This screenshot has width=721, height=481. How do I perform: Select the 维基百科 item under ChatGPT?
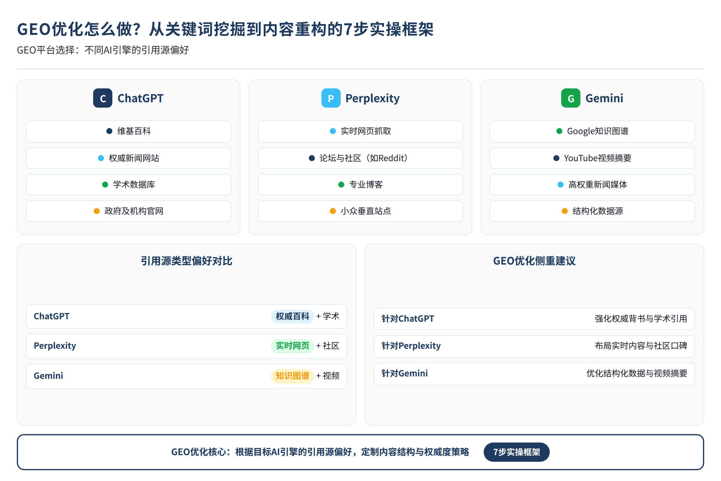tap(129, 131)
